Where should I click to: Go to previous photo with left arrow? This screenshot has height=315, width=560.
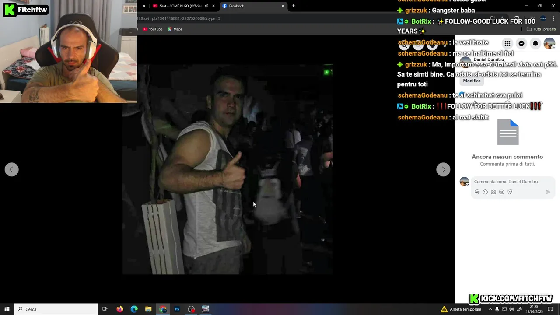12,170
